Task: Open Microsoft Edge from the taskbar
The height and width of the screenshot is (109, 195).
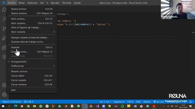Action: click(16, 106)
